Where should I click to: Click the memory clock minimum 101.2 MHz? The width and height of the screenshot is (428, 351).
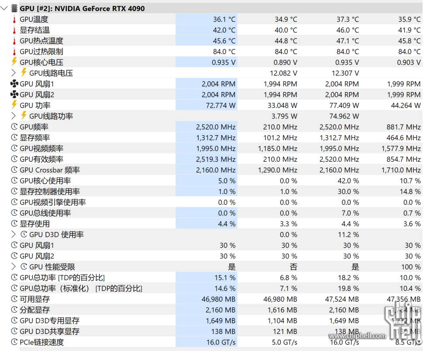coord(280,138)
